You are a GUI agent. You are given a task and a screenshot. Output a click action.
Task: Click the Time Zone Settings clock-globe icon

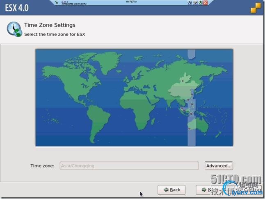click(x=14, y=29)
